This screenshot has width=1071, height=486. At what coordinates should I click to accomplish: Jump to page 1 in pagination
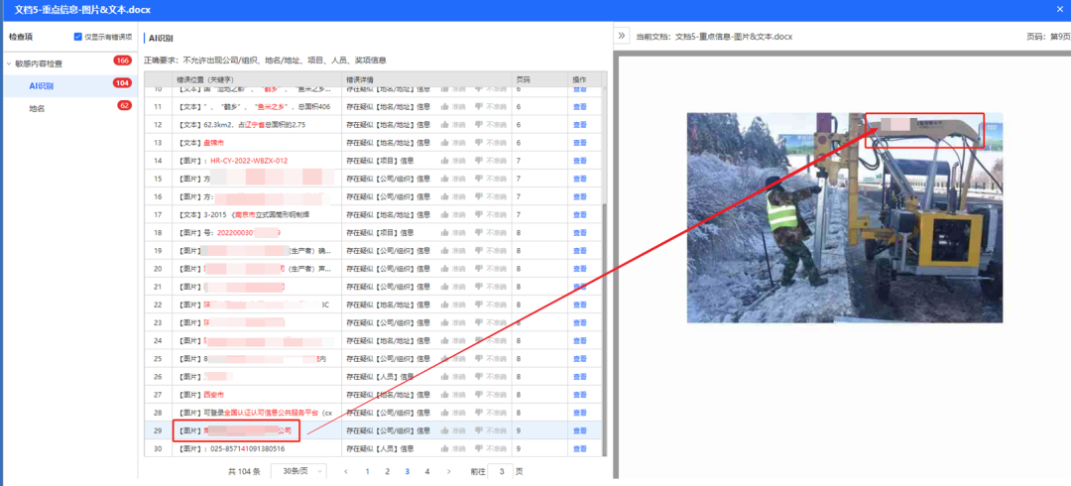pos(367,472)
